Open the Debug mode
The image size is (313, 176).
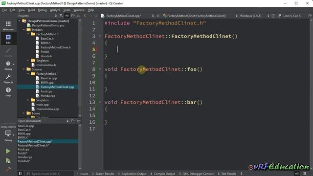point(8,66)
